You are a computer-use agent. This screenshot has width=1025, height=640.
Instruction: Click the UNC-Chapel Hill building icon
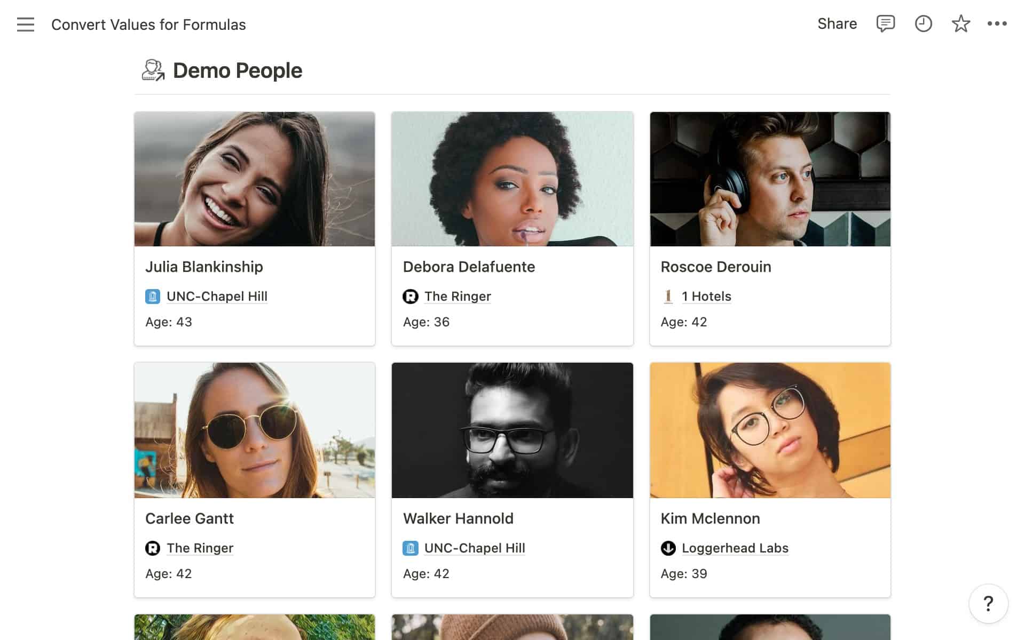click(x=153, y=297)
